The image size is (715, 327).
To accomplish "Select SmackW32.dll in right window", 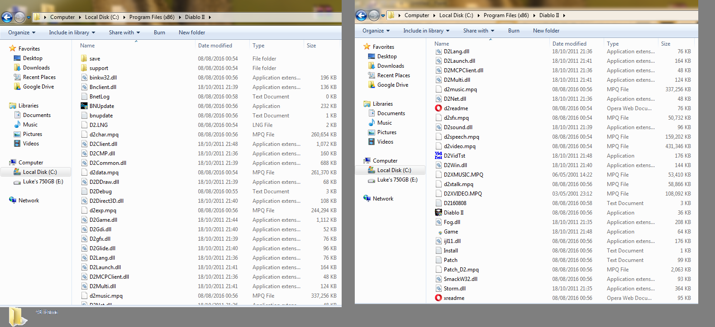I will (x=461, y=279).
